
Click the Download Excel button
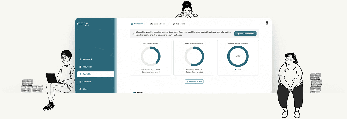click(194, 81)
